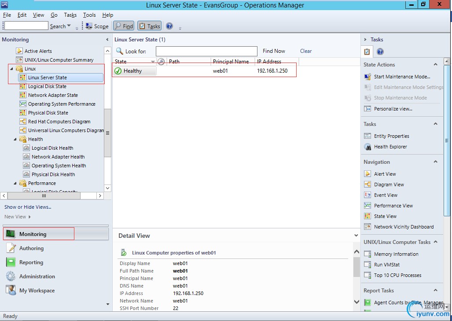Open Active Alerts view icon

point(19,51)
